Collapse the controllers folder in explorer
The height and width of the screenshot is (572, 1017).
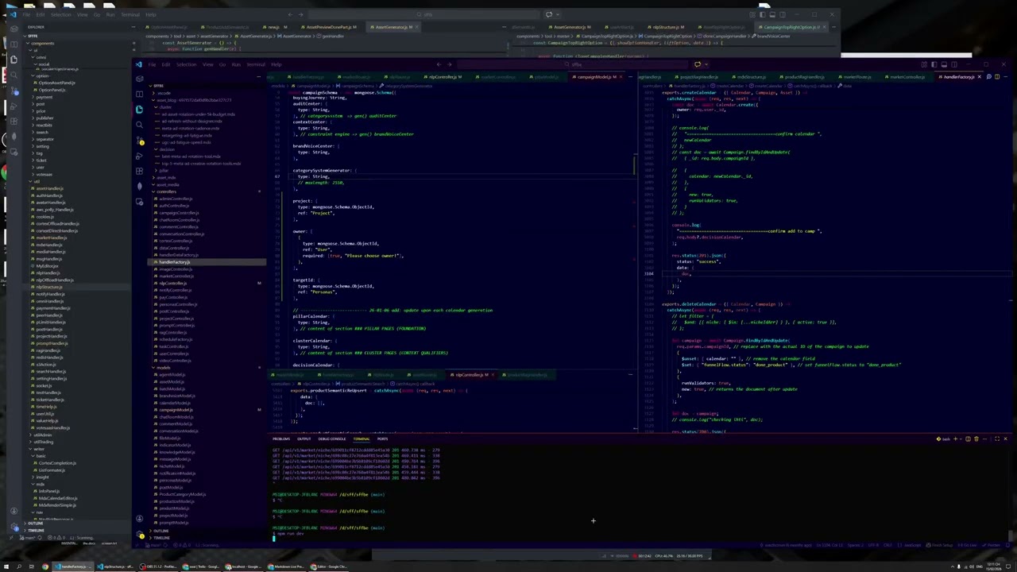point(166,191)
